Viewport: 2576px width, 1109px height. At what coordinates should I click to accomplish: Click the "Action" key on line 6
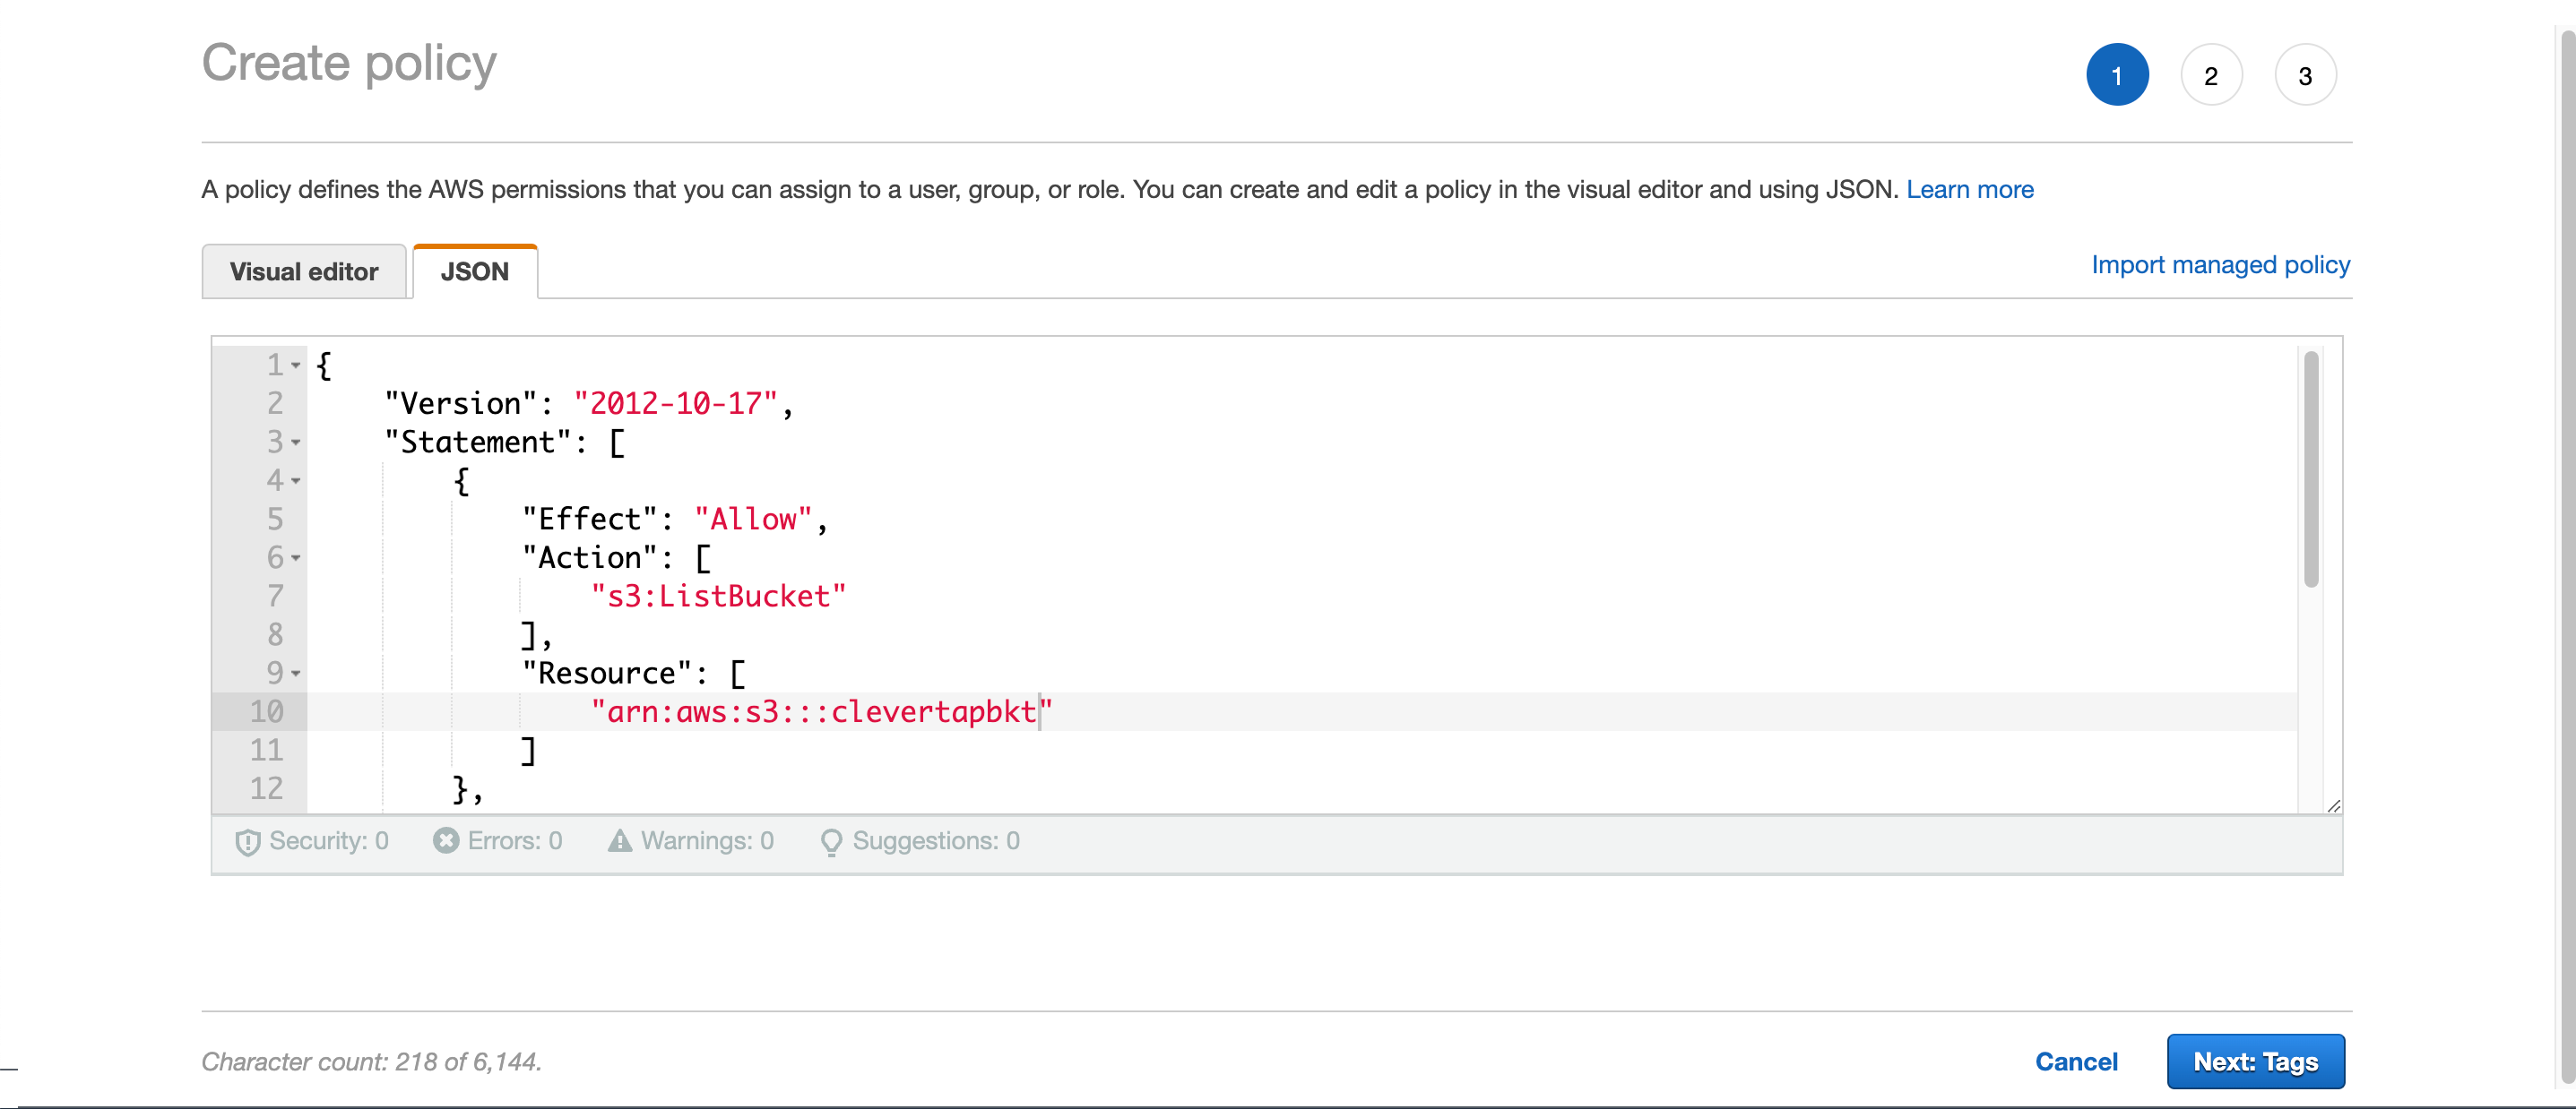click(589, 558)
